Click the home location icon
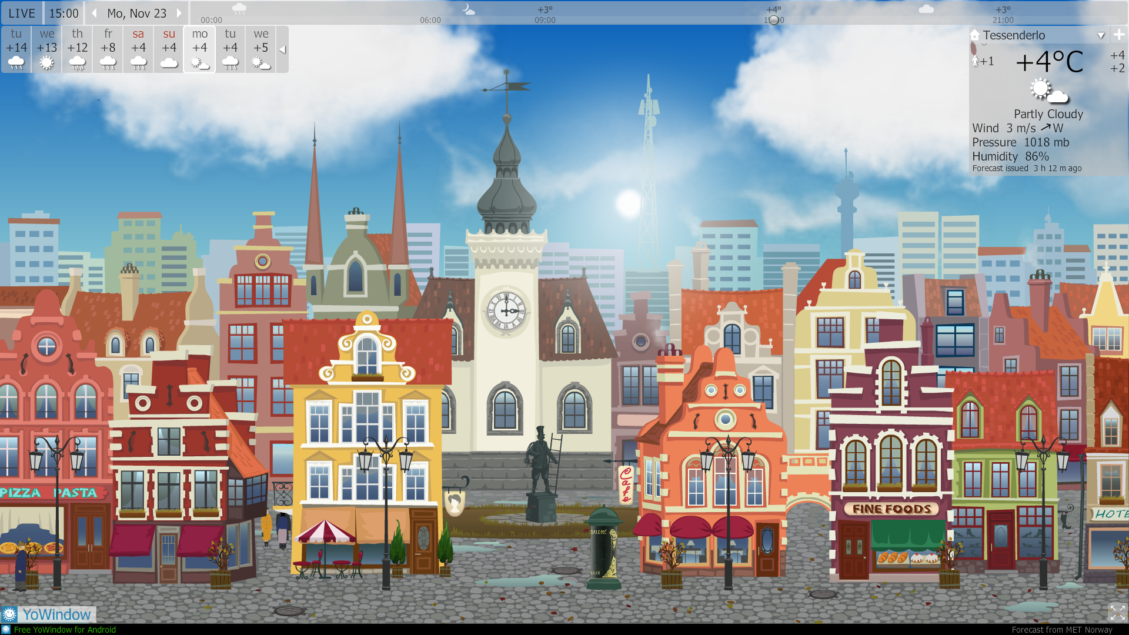Image resolution: width=1129 pixels, height=635 pixels. pos(975,35)
